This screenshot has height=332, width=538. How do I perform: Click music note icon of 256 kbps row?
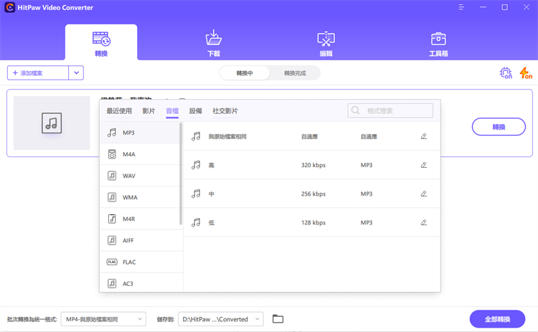196,194
